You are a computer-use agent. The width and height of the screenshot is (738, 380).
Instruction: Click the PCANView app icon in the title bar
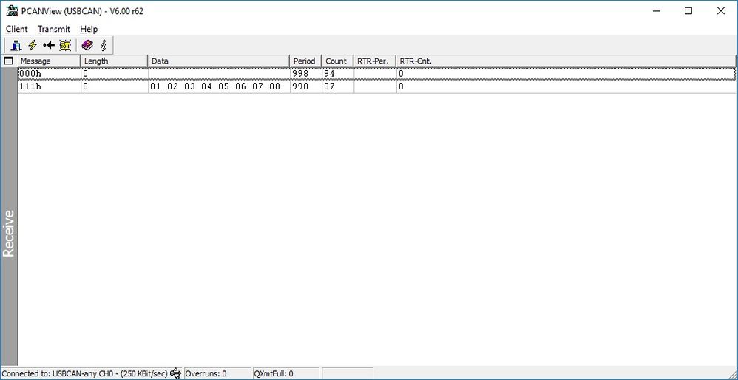point(13,11)
